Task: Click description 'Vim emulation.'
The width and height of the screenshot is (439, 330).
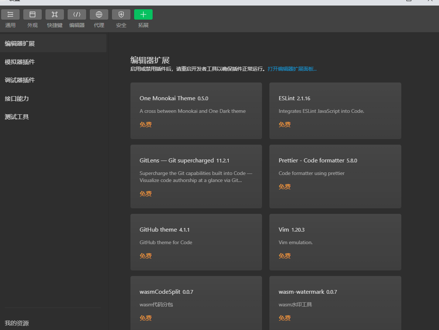Action: [296, 243]
